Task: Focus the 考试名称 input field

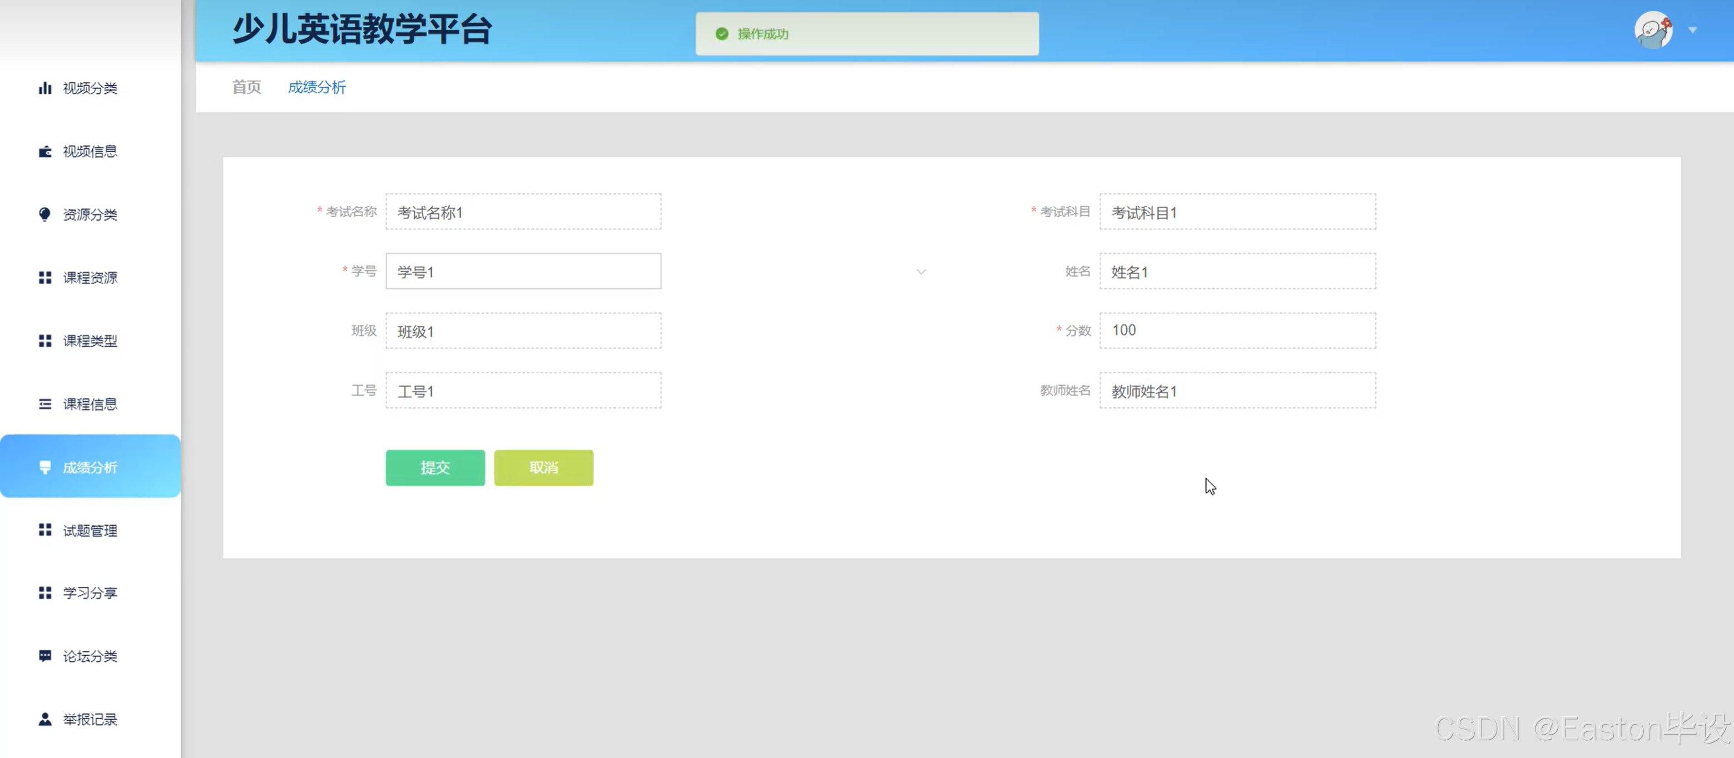Action: pyautogui.click(x=523, y=212)
